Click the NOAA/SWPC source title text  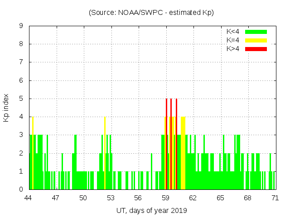[151, 13]
